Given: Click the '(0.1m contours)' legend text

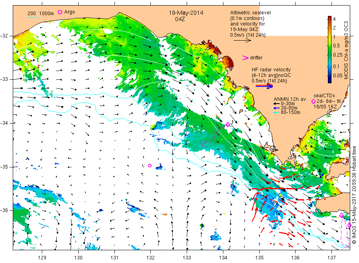Looking at the screenshot, I should [247, 18].
